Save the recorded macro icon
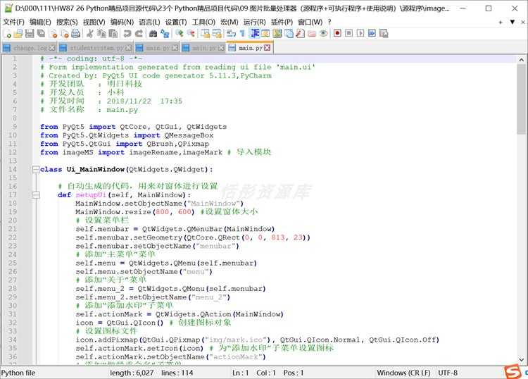The width and height of the screenshot is (528, 379). coord(384,33)
